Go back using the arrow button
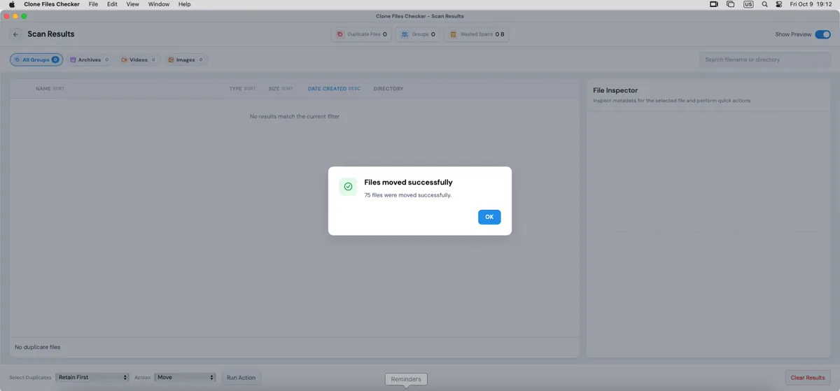The height and width of the screenshot is (391, 840). 16,34
